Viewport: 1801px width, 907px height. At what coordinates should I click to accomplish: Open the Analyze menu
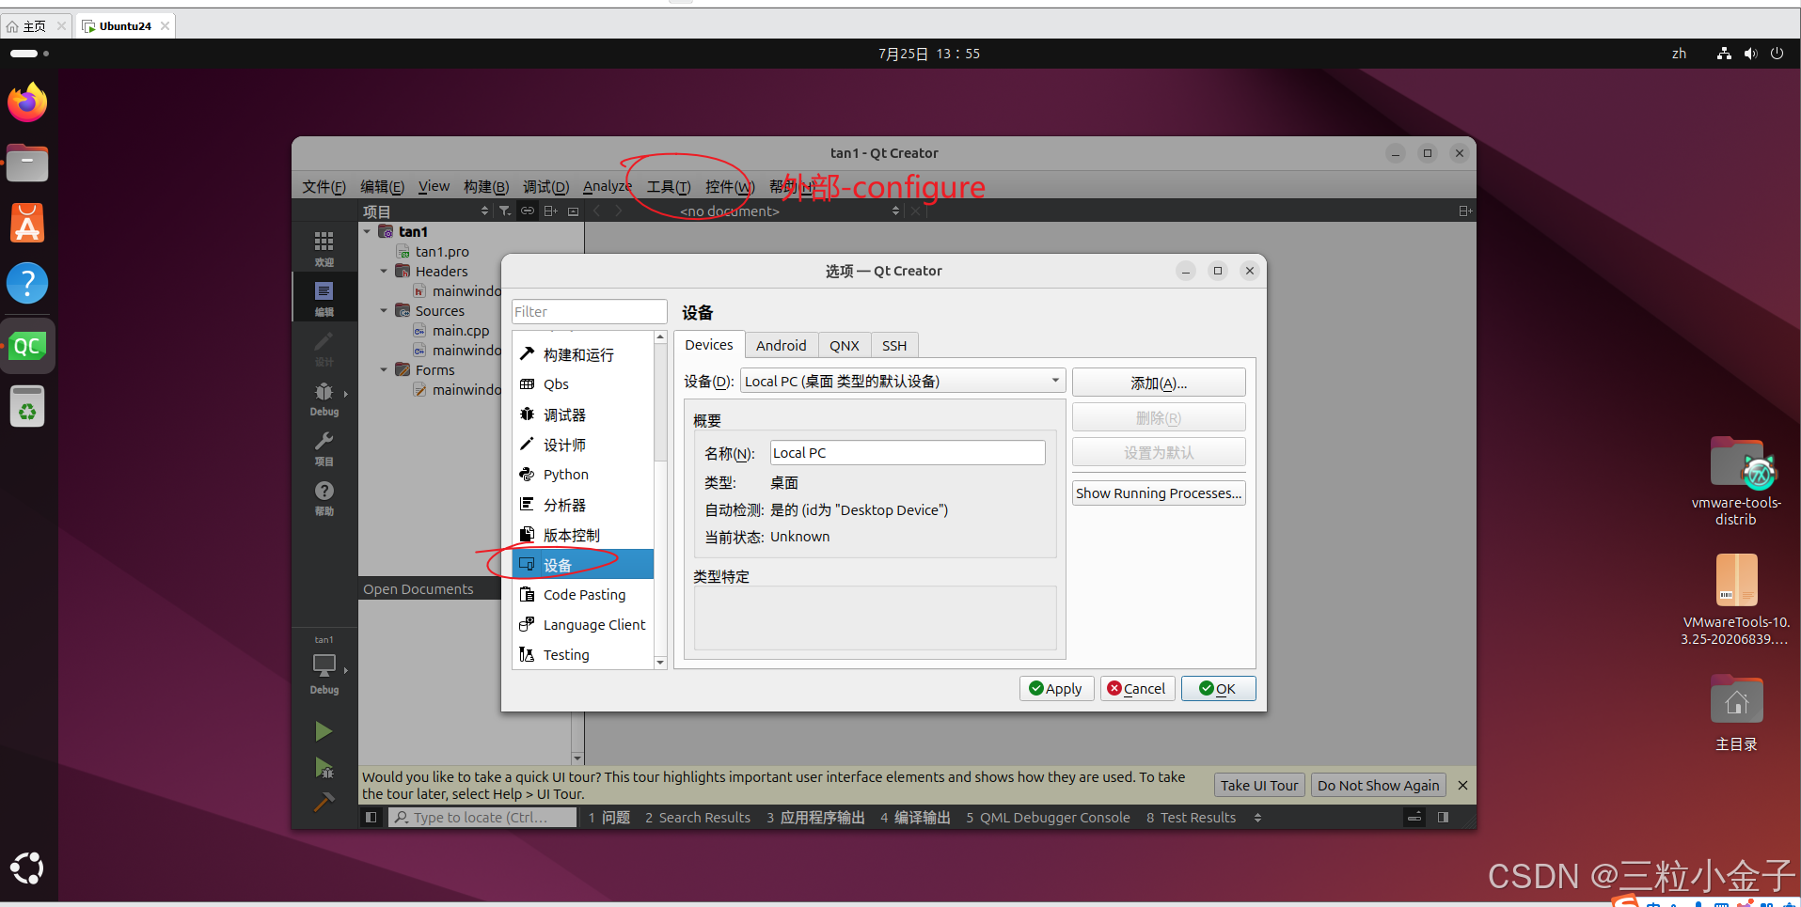(608, 186)
